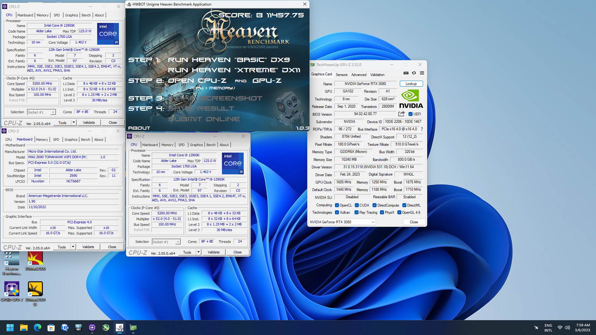The image size is (596, 335).
Task: Open Validation tab in GPU-Z
Action: 377,75
